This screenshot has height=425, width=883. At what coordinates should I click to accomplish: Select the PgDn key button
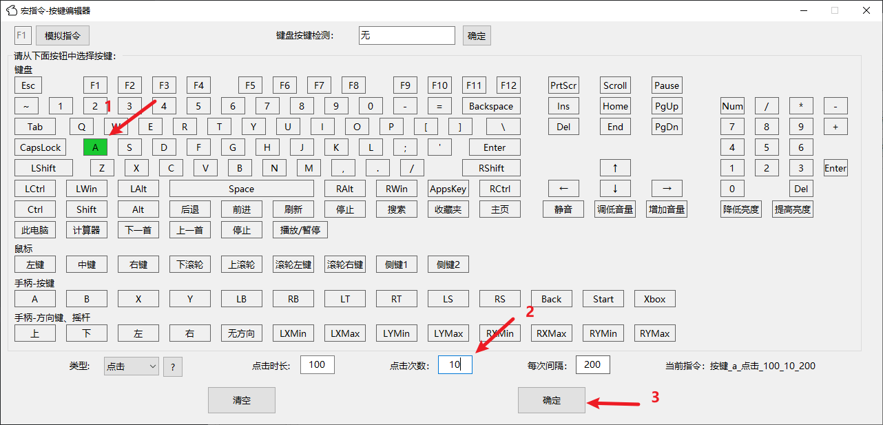coord(667,127)
